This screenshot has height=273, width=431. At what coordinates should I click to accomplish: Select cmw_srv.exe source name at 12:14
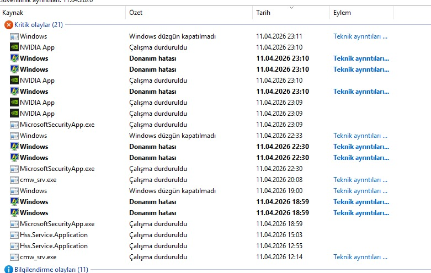38,257
